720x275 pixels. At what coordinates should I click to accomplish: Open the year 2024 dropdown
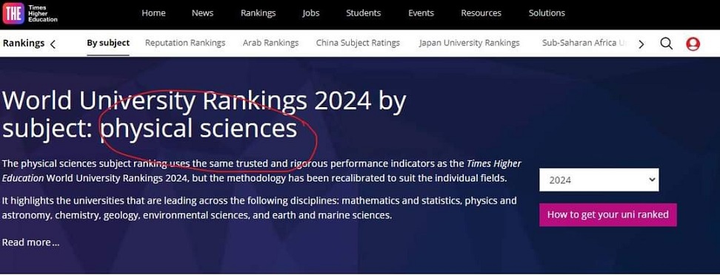tap(599, 180)
